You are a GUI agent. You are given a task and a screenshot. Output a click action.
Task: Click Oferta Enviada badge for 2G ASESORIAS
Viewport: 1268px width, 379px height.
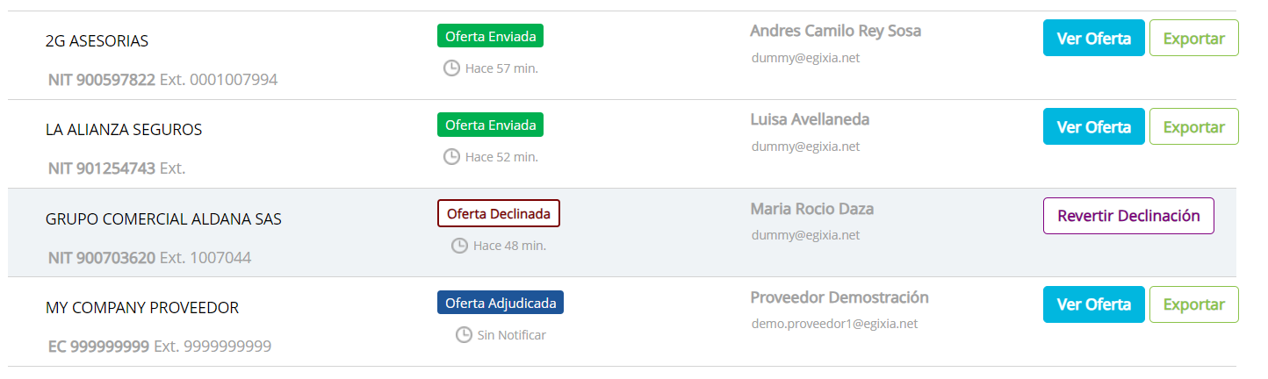tap(490, 36)
